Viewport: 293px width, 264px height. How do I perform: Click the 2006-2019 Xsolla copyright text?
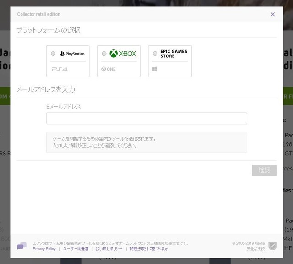coord(248,243)
